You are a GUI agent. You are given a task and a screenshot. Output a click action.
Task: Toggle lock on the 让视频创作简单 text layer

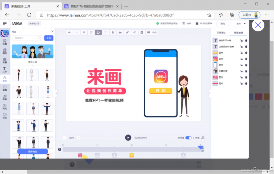(241, 47)
